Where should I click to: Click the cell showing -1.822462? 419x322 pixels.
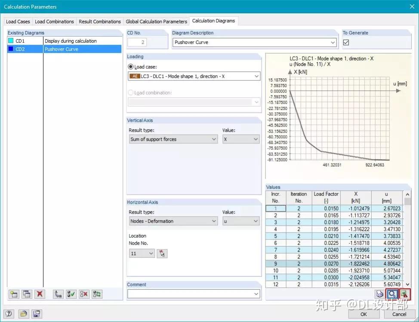[x=356, y=264]
